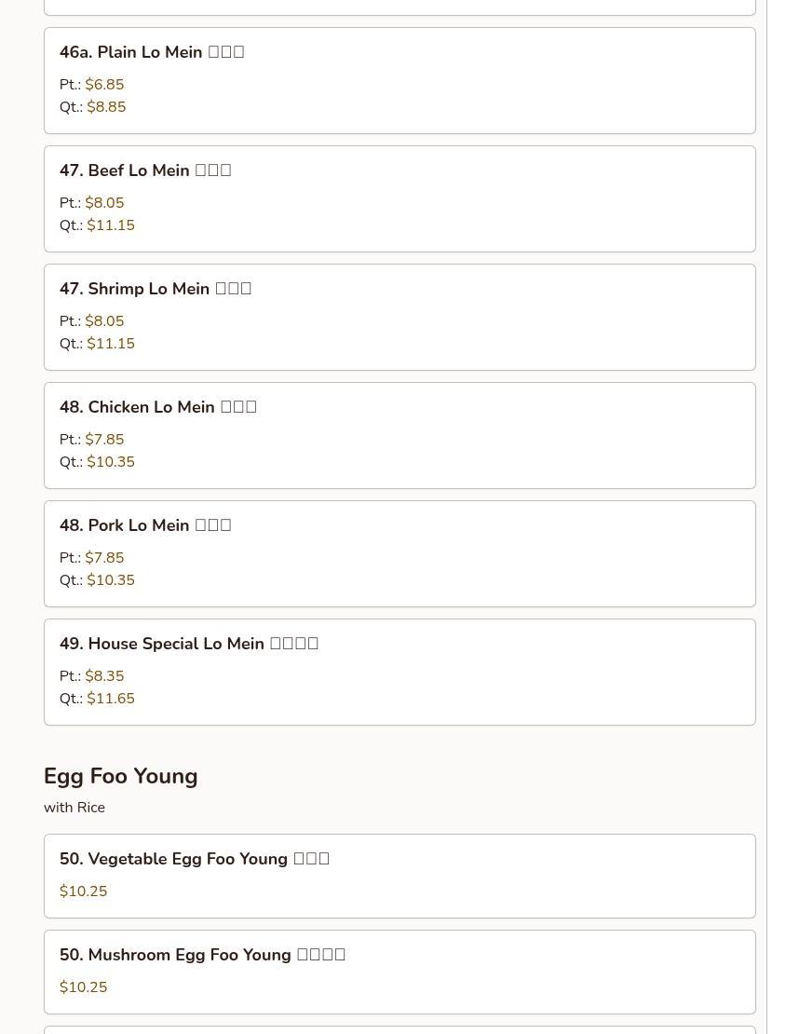Select the Chicken Lo Mein pint price
This screenshot has width=786, height=1034.
104,440
